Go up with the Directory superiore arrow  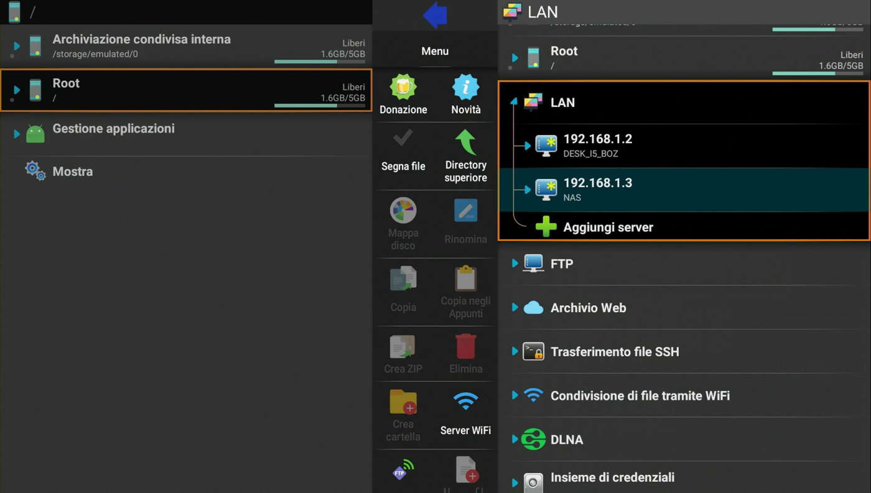click(x=466, y=156)
